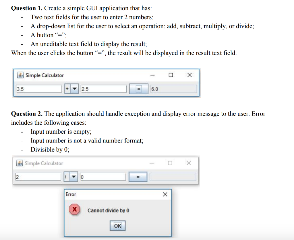Click the result field displaying 6.0
The width and height of the screenshot is (294, 240).
pyautogui.click(x=173, y=89)
